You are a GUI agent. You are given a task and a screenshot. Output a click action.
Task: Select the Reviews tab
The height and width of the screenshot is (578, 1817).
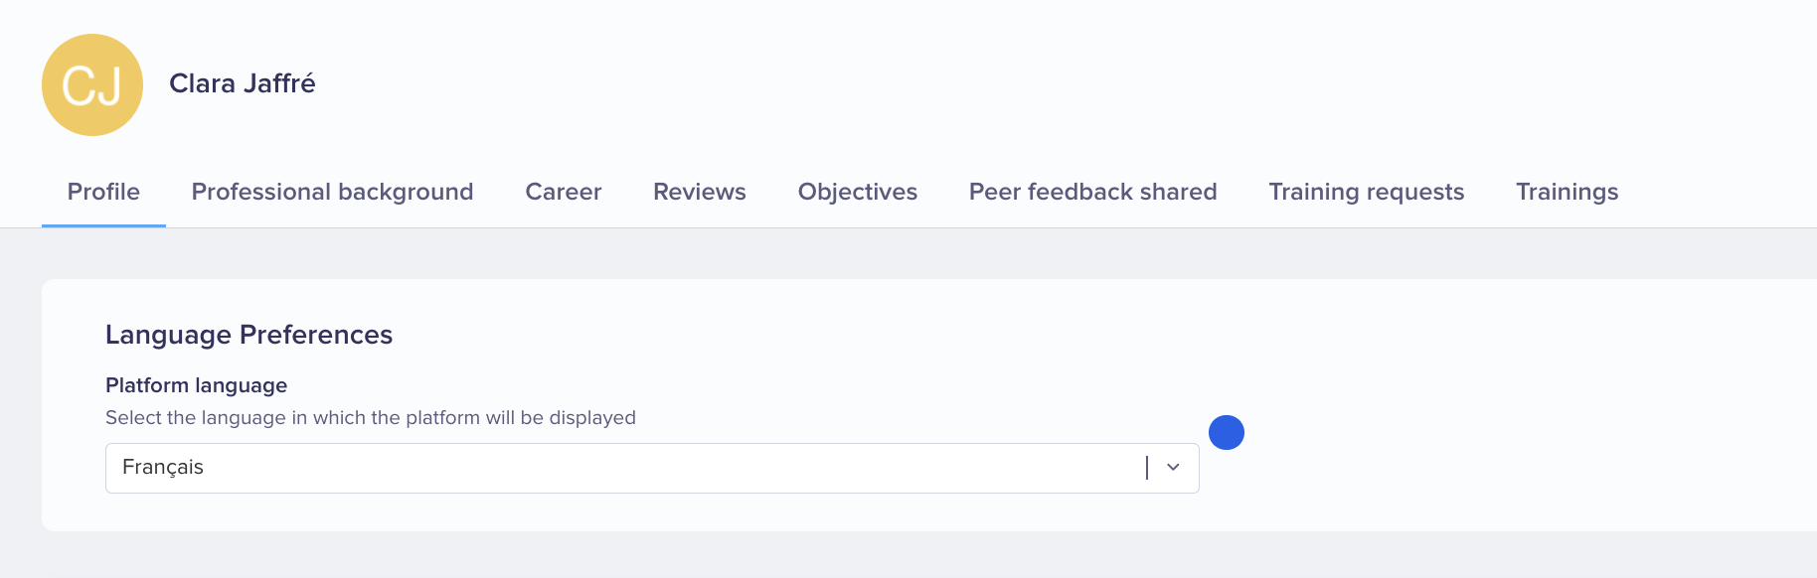click(700, 192)
